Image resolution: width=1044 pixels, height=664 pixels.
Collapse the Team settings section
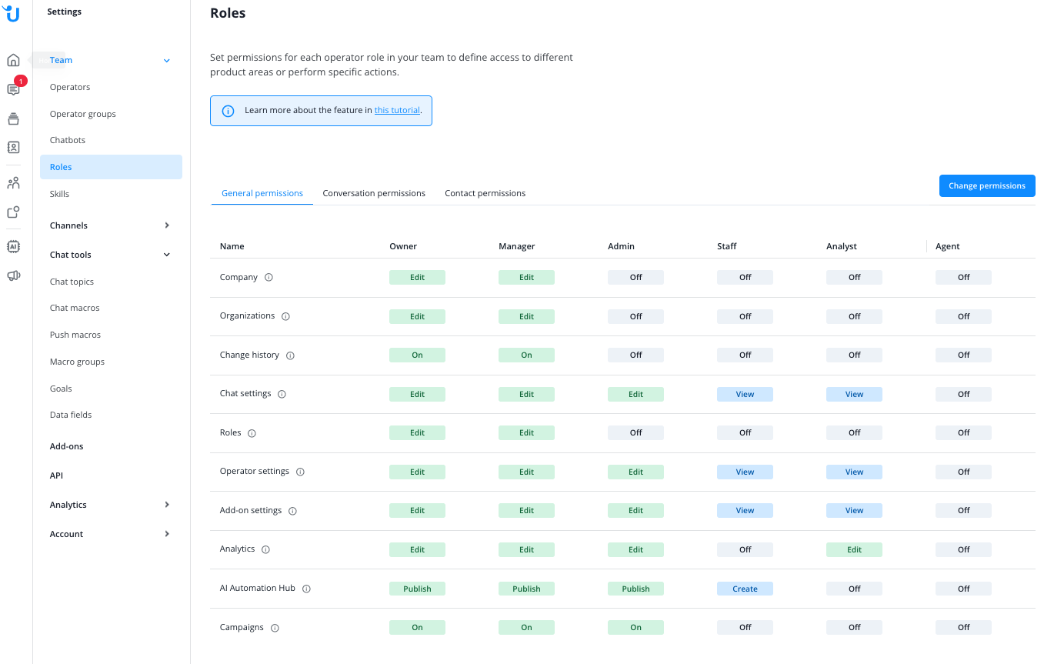click(167, 61)
